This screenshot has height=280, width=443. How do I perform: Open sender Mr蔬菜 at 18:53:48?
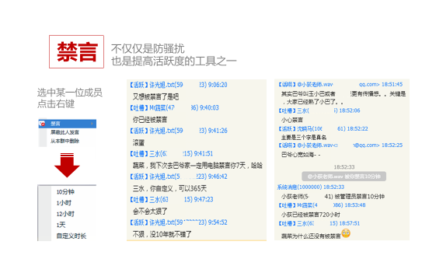click(322, 205)
